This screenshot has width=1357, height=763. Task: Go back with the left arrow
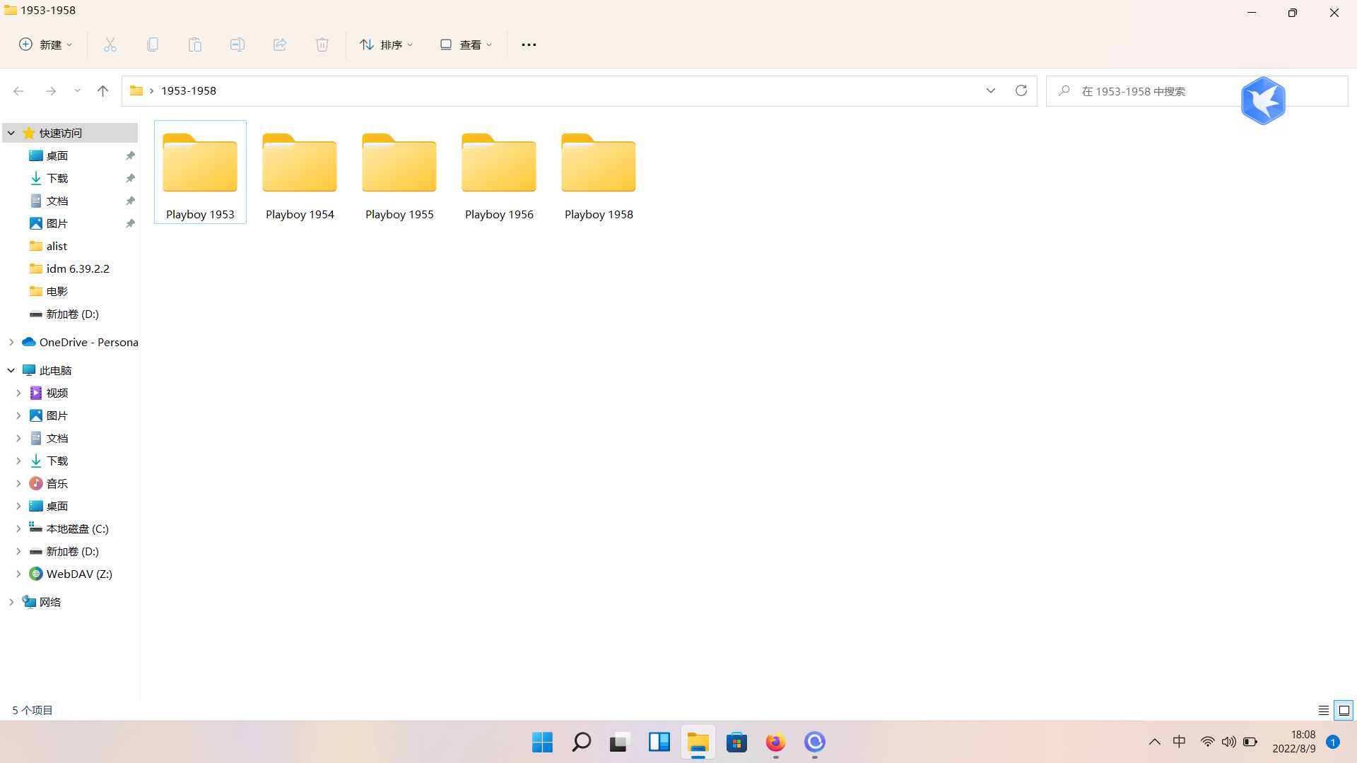[19, 90]
